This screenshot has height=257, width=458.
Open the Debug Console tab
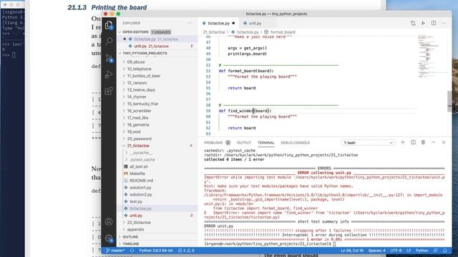click(x=295, y=143)
